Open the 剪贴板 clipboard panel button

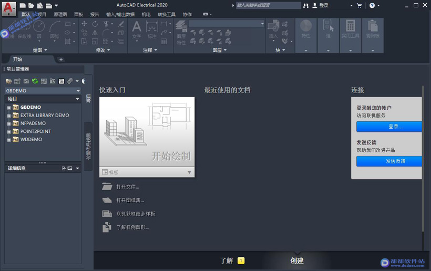click(373, 36)
